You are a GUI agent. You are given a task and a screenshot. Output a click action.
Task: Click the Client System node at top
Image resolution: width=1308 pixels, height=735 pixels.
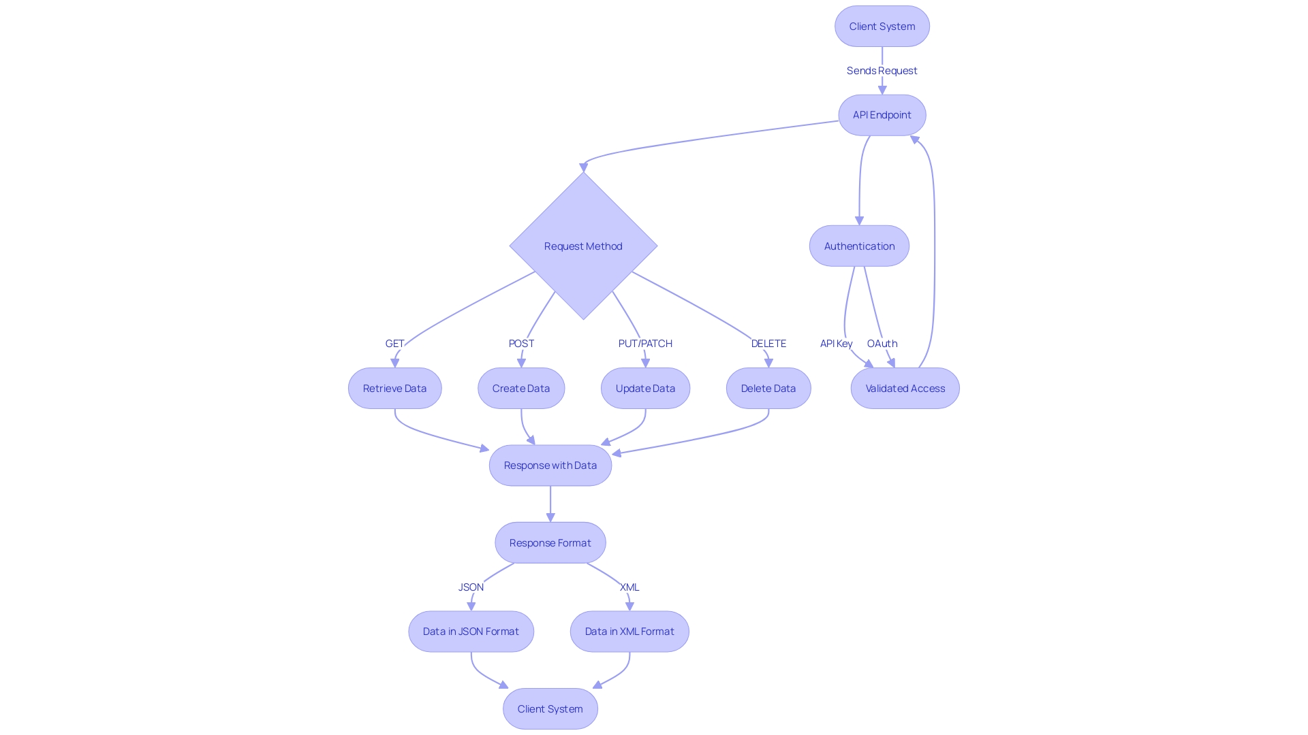point(882,26)
